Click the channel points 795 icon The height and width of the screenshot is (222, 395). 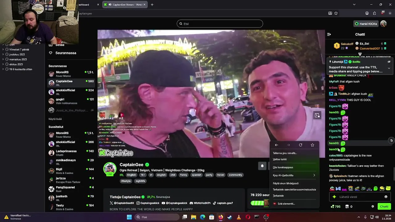click(x=335, y=207)
